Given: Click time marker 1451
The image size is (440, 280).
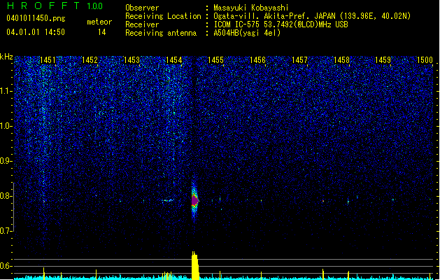Looking at the screenshot, I should click(x=48, y=59).
